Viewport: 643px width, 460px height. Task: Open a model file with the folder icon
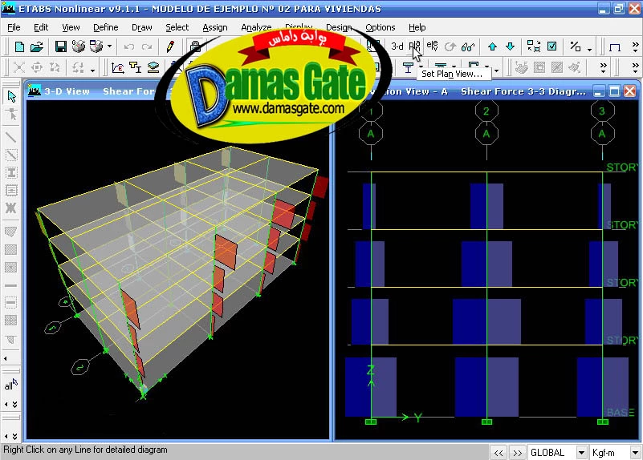36,46
